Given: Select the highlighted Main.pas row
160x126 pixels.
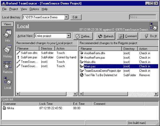Looking at the screenshot, I should (x=119, y=66).
